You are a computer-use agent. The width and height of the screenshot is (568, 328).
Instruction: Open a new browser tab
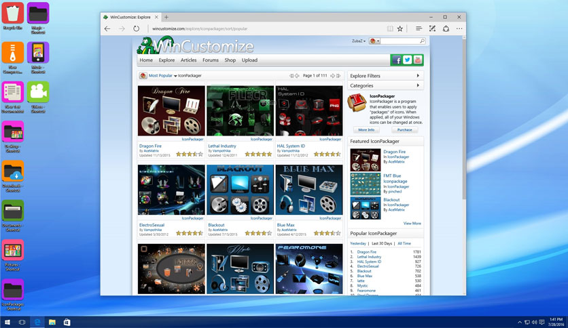pos(166,17)
